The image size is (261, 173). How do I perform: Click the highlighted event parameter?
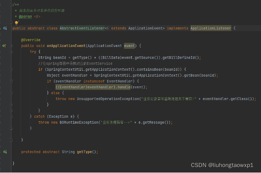coord(129,46)
